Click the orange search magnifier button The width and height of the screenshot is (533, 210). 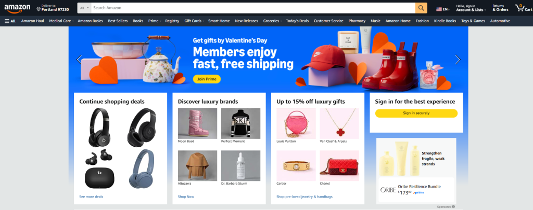coord(421,8)
